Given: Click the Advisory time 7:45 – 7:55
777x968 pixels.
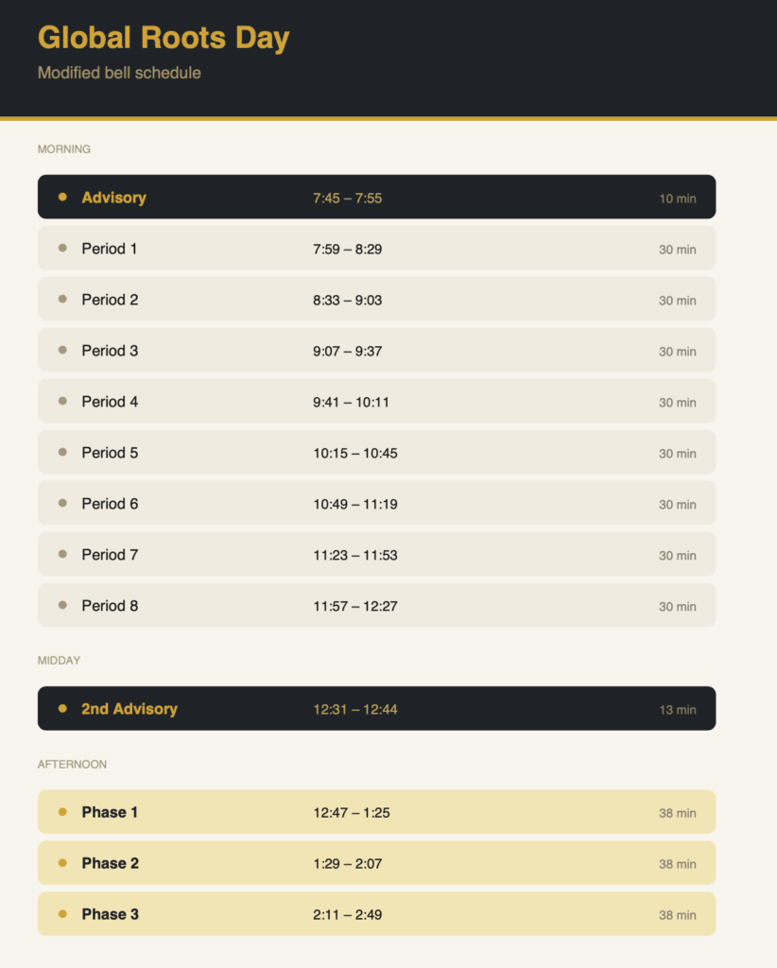Looking at the screenshot, I should point(348,199).
